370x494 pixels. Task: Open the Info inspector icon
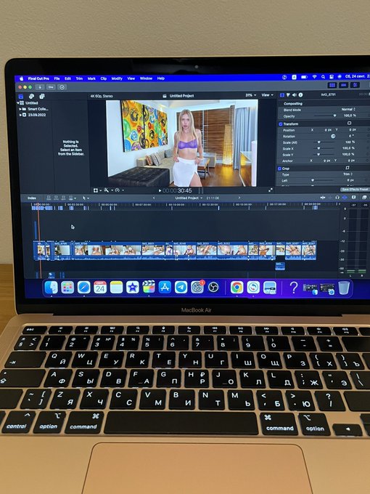[300, 95]
